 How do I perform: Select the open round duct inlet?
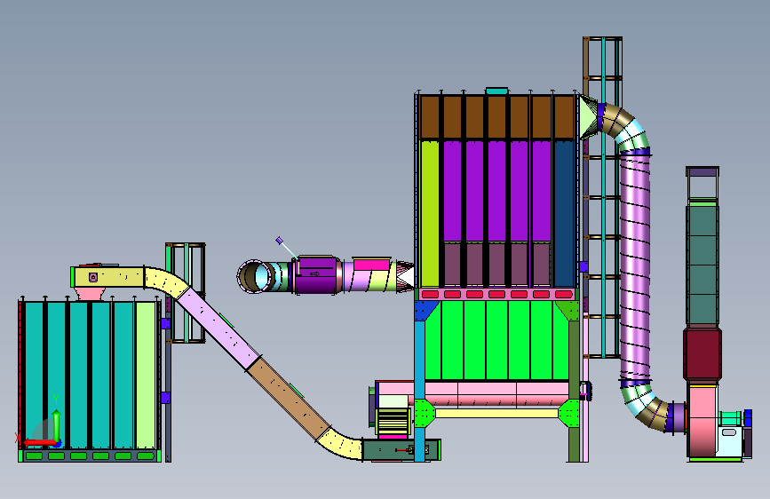click(x=256, y=276)
